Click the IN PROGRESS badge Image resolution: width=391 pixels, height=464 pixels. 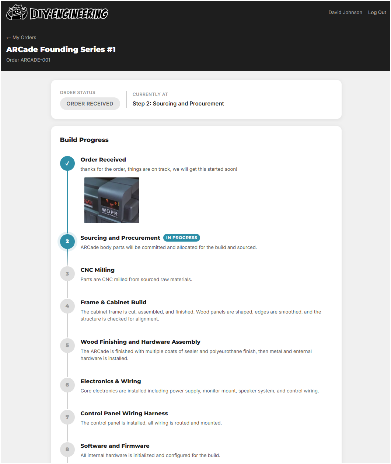(x=182, y=238)
